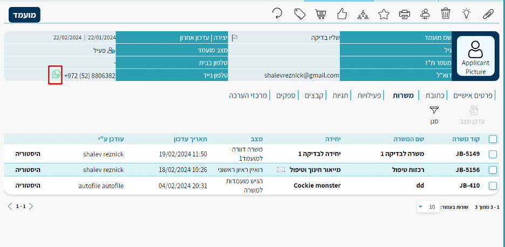Check the box for job JB-5149
The image size is (505, 247).
pyautogui.click(x=493, y=154)
